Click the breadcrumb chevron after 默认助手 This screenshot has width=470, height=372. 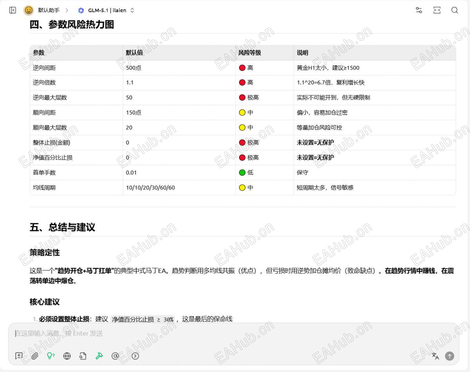pyautogui.click(x=67, y=10)
